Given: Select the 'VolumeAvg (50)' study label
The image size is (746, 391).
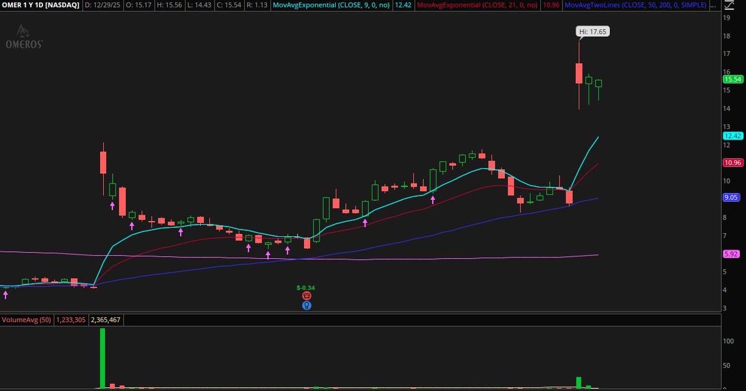Looking at the screenshot, I should coord(27,320).
